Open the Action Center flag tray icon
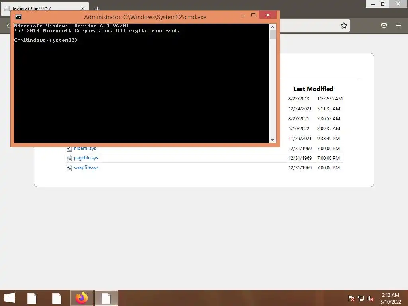 point(351,298)
